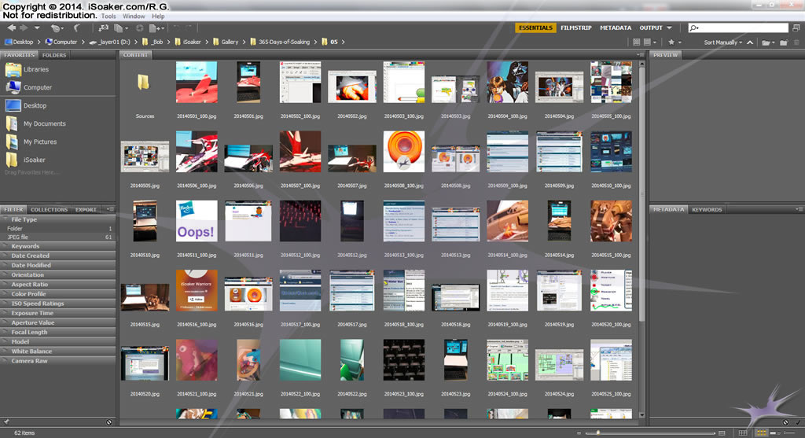Switch to the Collections tab

pos(49,209)
